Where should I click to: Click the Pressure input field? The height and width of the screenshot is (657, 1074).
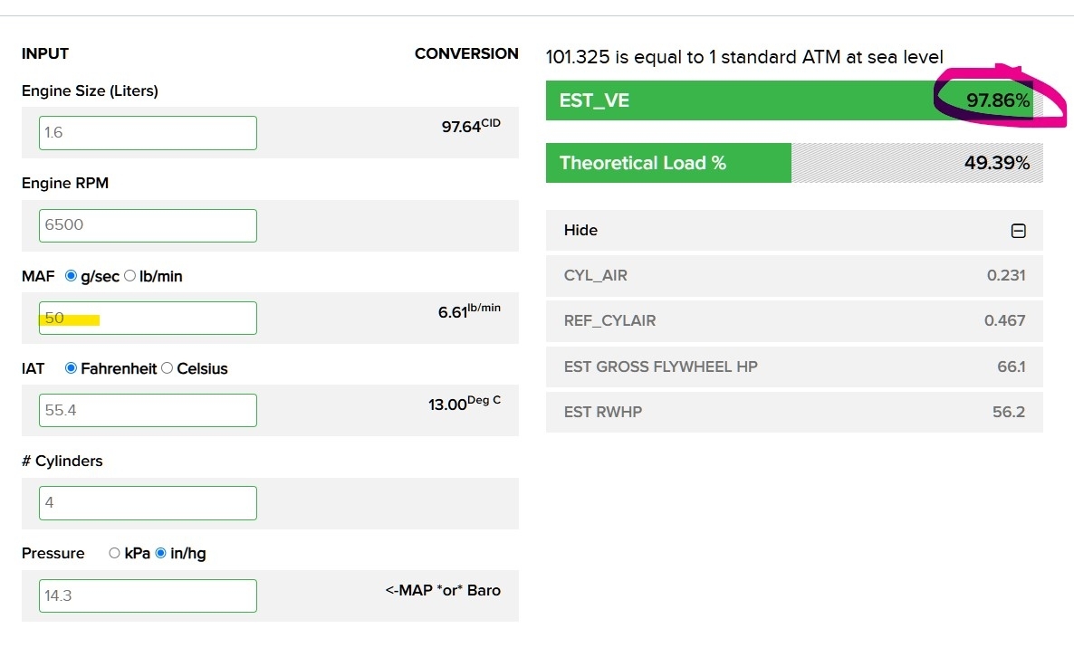pyautogui.click(x=148, y=595)
